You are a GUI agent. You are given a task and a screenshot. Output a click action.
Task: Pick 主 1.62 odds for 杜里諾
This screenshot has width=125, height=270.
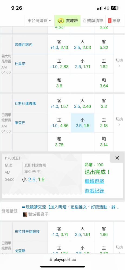click(x=104, y=64)
